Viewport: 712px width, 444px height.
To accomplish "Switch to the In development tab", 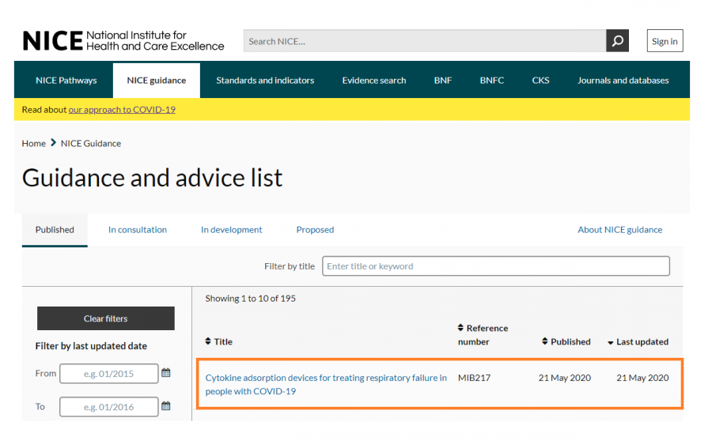I will (232, 230).
